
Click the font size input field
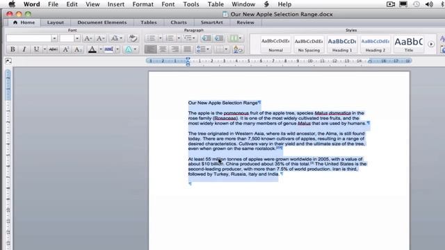point(67,38)
